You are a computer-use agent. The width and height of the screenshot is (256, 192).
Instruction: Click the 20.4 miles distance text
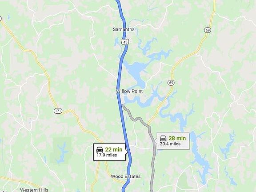pos(170,144)
